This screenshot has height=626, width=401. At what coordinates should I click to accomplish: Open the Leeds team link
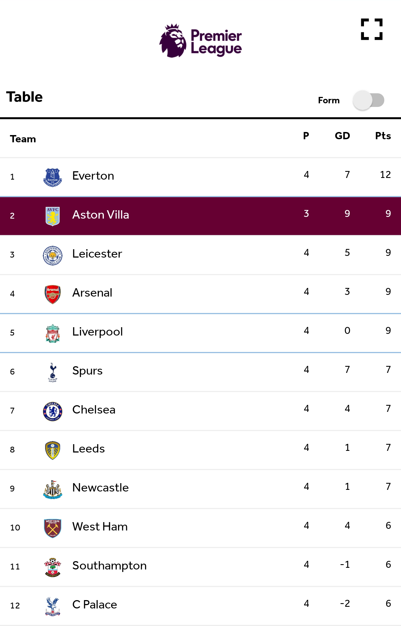pos(89,449)
